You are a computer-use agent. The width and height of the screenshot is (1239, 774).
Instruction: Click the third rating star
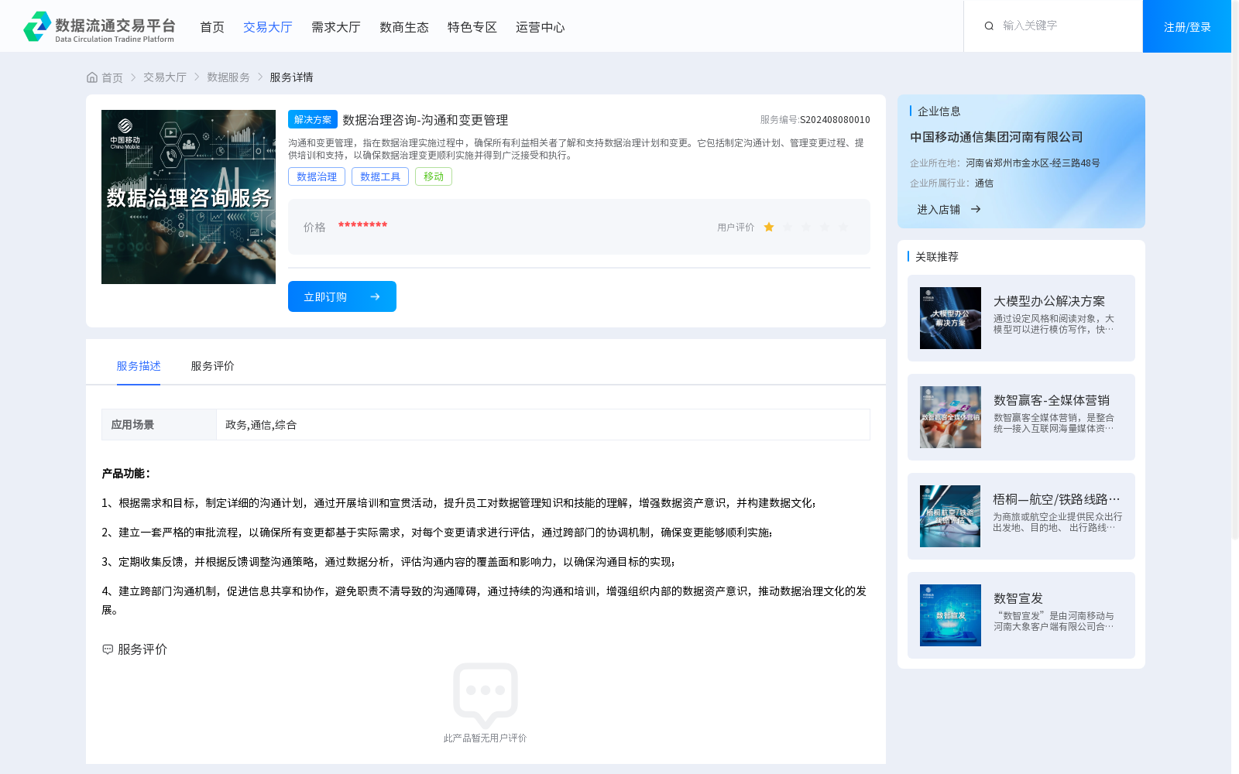pyautogui.click(x=806, y=227)
